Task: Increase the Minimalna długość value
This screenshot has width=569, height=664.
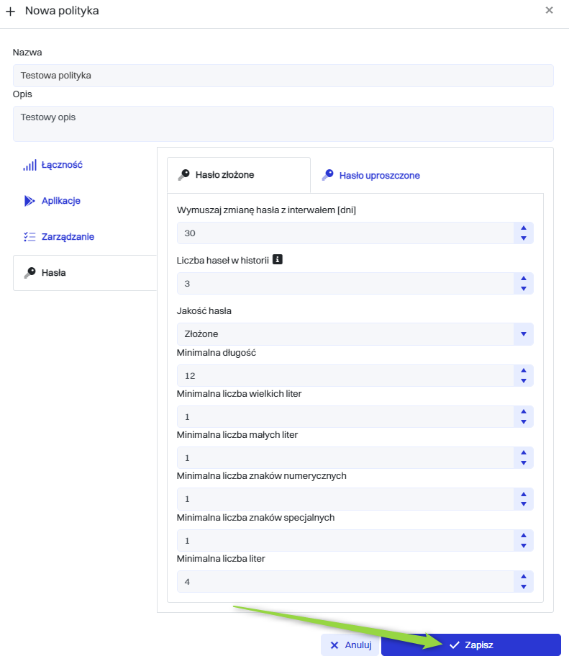Action: pyautogui.click(x=523, y=371)
